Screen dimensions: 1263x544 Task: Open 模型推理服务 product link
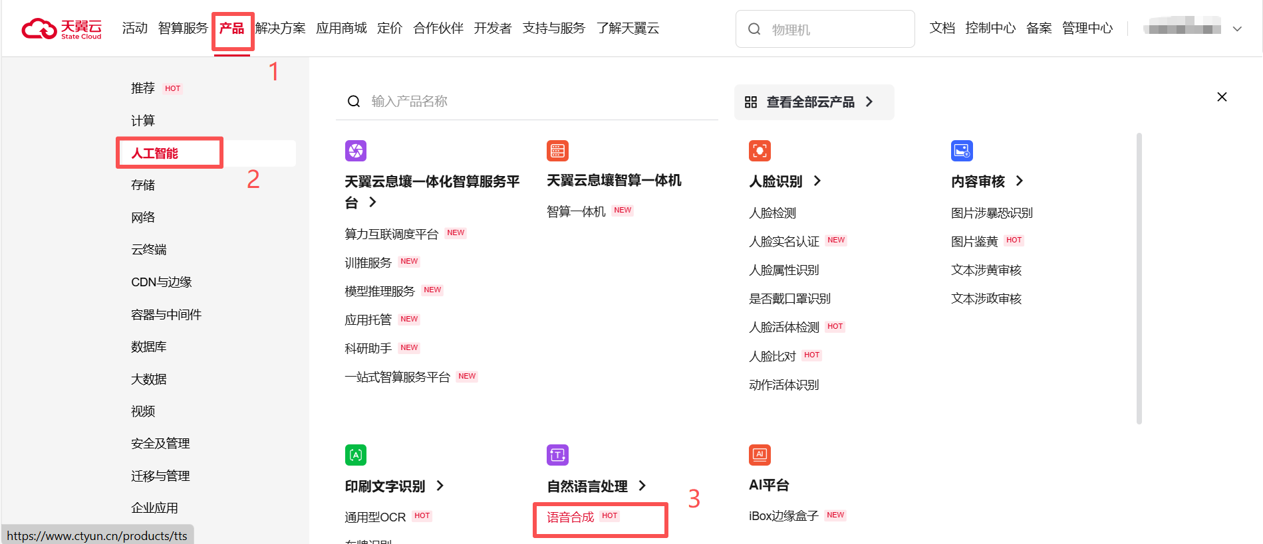380,291
